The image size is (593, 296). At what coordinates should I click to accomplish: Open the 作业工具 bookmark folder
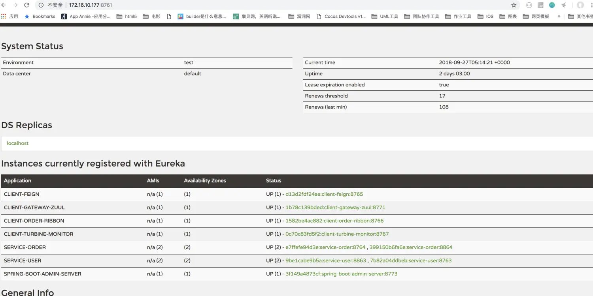coord(458,17)
